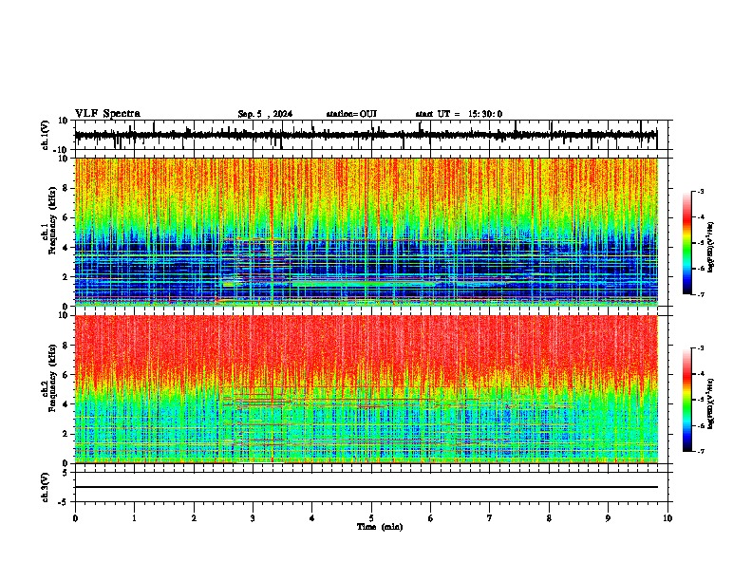Select the "start UT = 15:30:0" text
Image resolution: width=752 pixels, height=581 pixels.
(x=459, y=114)
